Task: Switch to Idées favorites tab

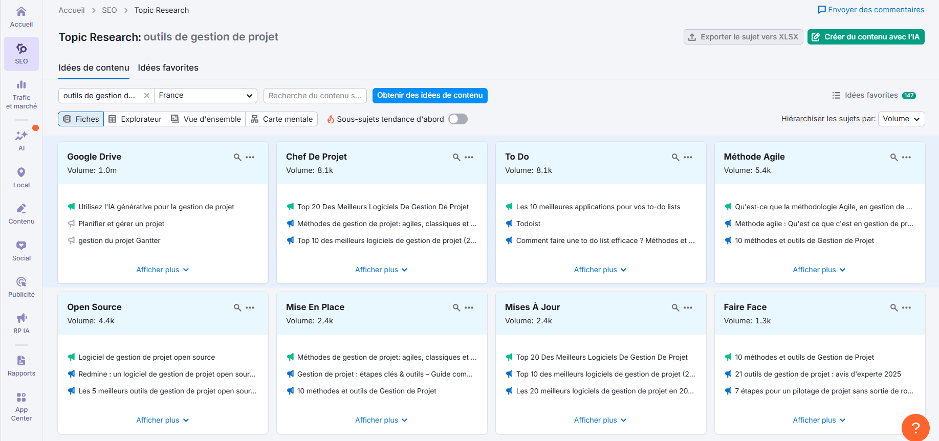Action: [168, 68]
